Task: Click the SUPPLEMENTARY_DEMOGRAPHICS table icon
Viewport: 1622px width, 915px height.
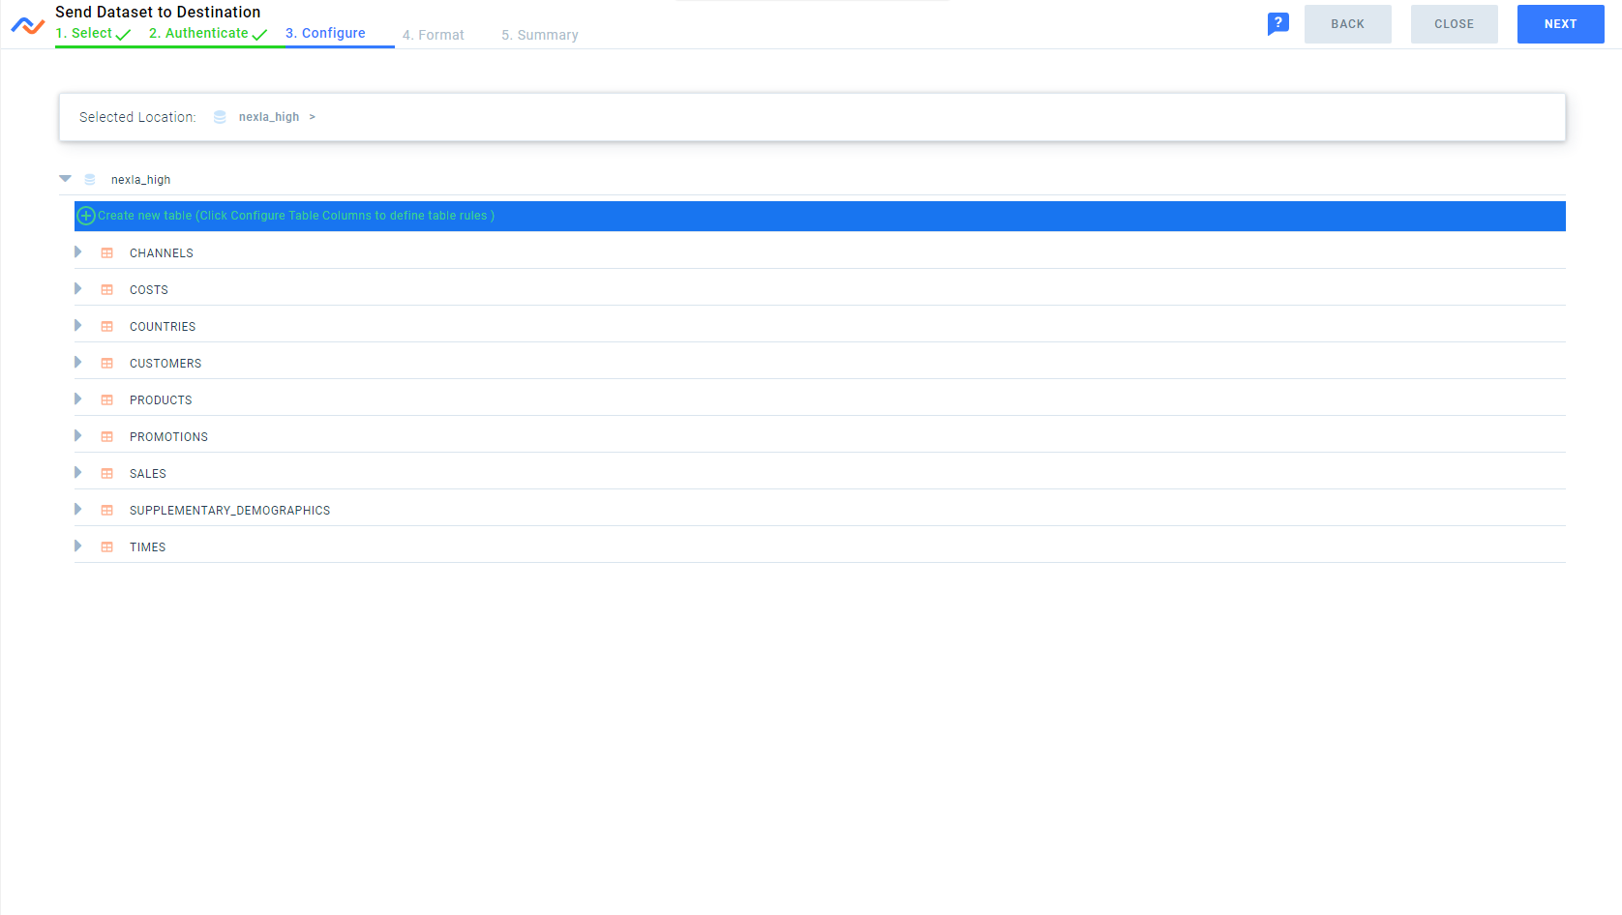Action: 107,511
